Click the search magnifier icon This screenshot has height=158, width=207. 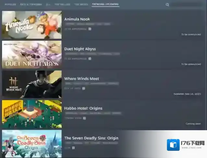point(167,5)
